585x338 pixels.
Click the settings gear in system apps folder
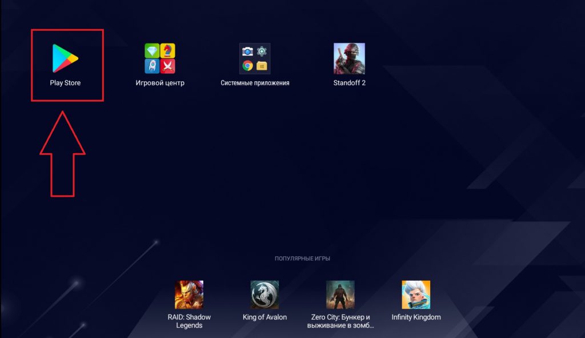click(x=262, y=51)
